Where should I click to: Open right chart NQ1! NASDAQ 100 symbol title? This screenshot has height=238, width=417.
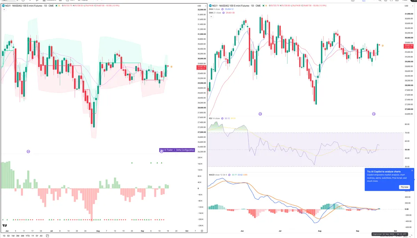pyautogui.click(x=237, y=6)
